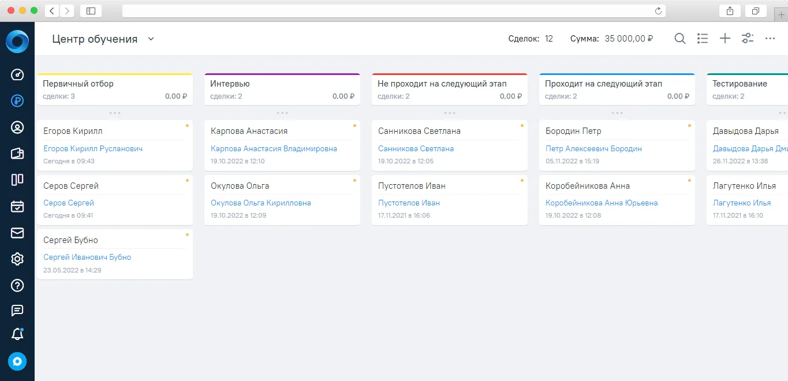Open the notifications bell icon
This screenshot has height=381, width=788.
point(17,334)
